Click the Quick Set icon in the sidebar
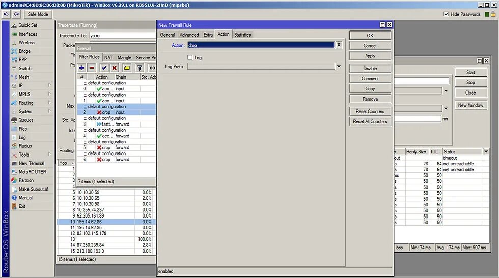 coord(14,25)
